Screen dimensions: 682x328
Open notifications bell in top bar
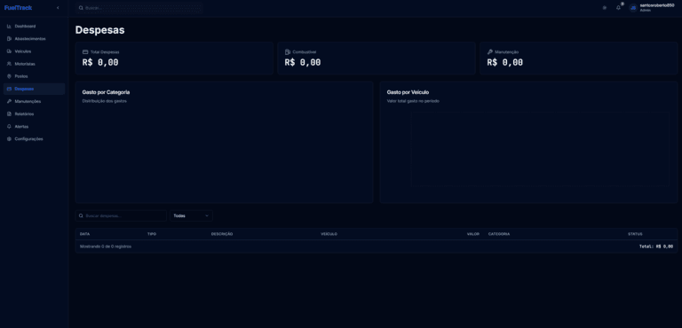pyautogui.click(x=618, y=8)
